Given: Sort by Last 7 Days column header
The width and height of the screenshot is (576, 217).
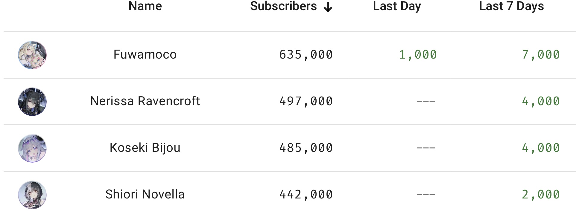Looking at the screenshot, I should coord(511,6).
